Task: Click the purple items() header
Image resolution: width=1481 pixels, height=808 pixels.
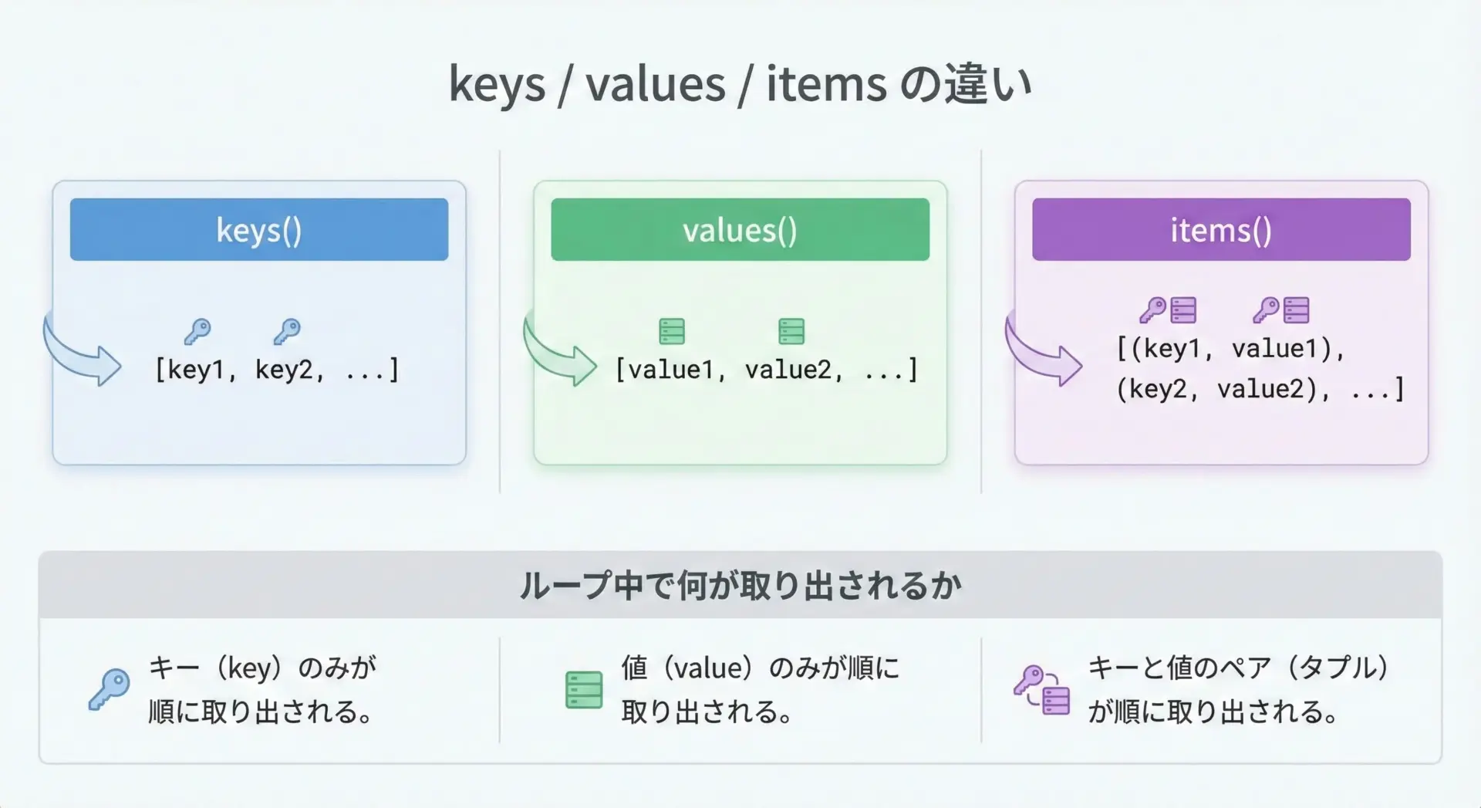Action: (1221, 229)
